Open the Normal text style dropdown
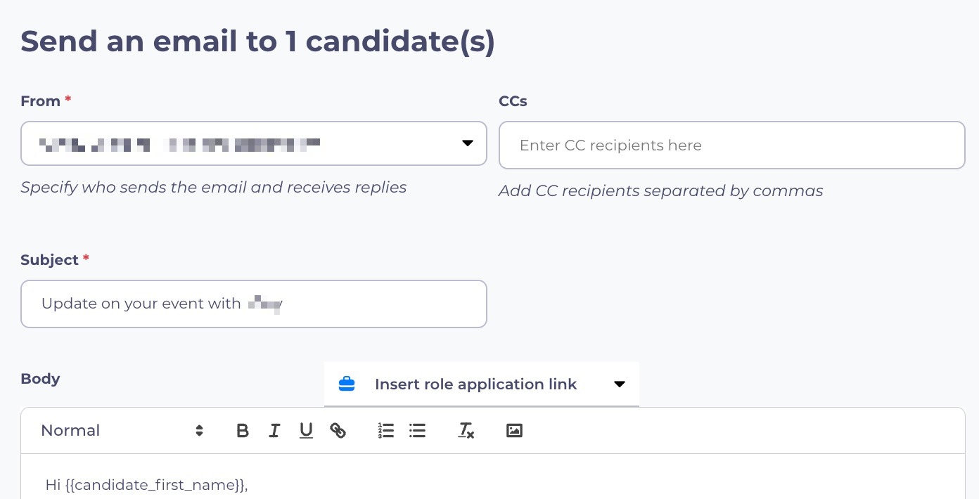 point(122,431)
